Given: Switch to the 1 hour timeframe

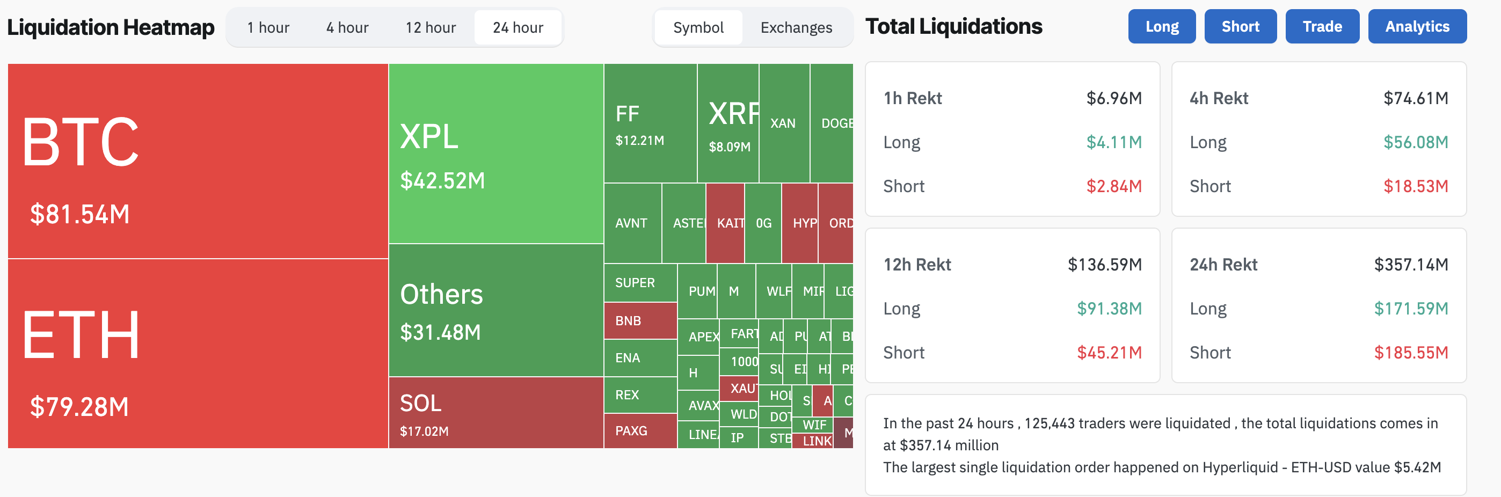Looking at the screenshot, I should pos(268,27).
